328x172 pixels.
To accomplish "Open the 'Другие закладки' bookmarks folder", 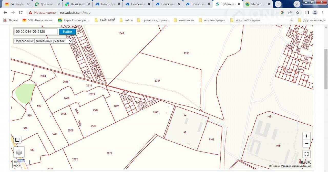I will click(312, 20).
